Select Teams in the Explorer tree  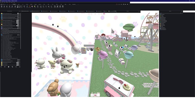click(162, 26)
